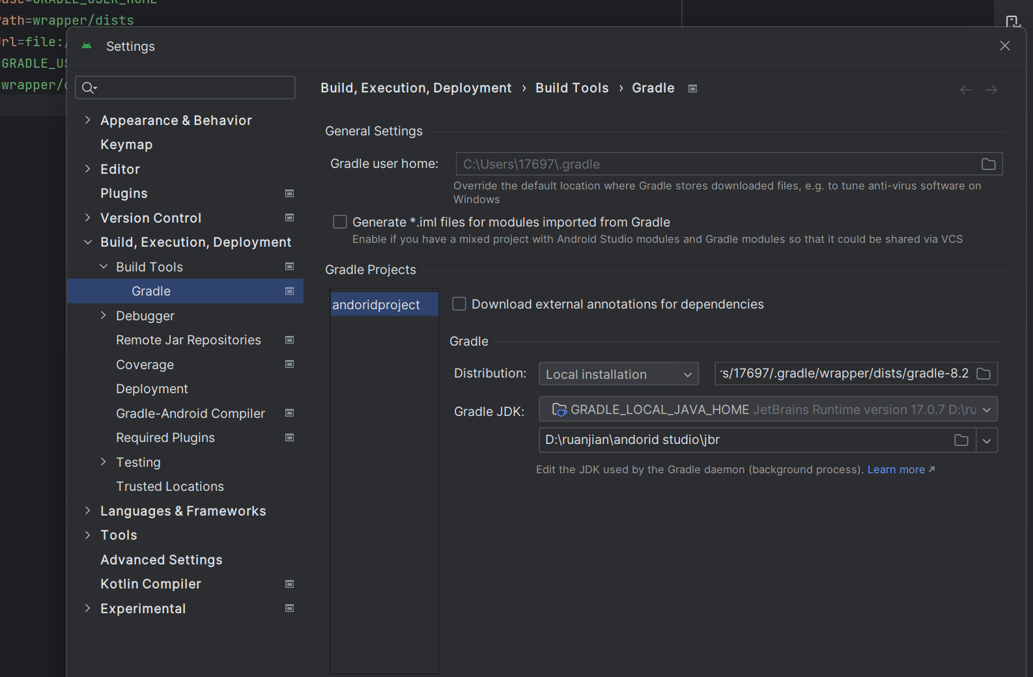Click the search magnifier icon in settings search
The width and height of the screenshot is (1033, 677).
pyautogui.click(x=89, y=88)
